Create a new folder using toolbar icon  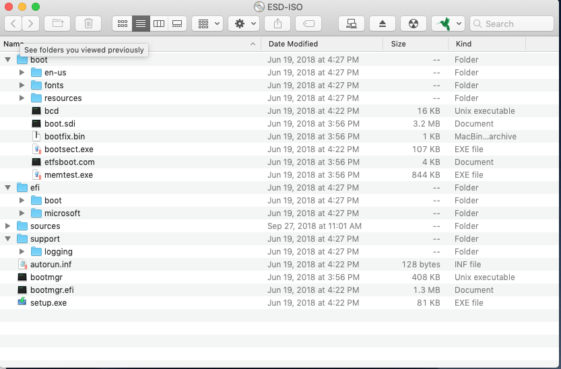click(57, 24)
